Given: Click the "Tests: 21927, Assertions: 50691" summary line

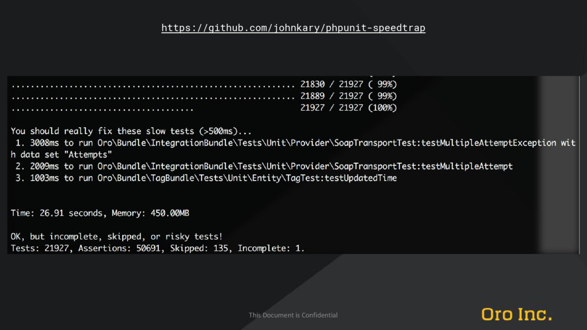Looking at the screenshot, I should click(158, 249).
